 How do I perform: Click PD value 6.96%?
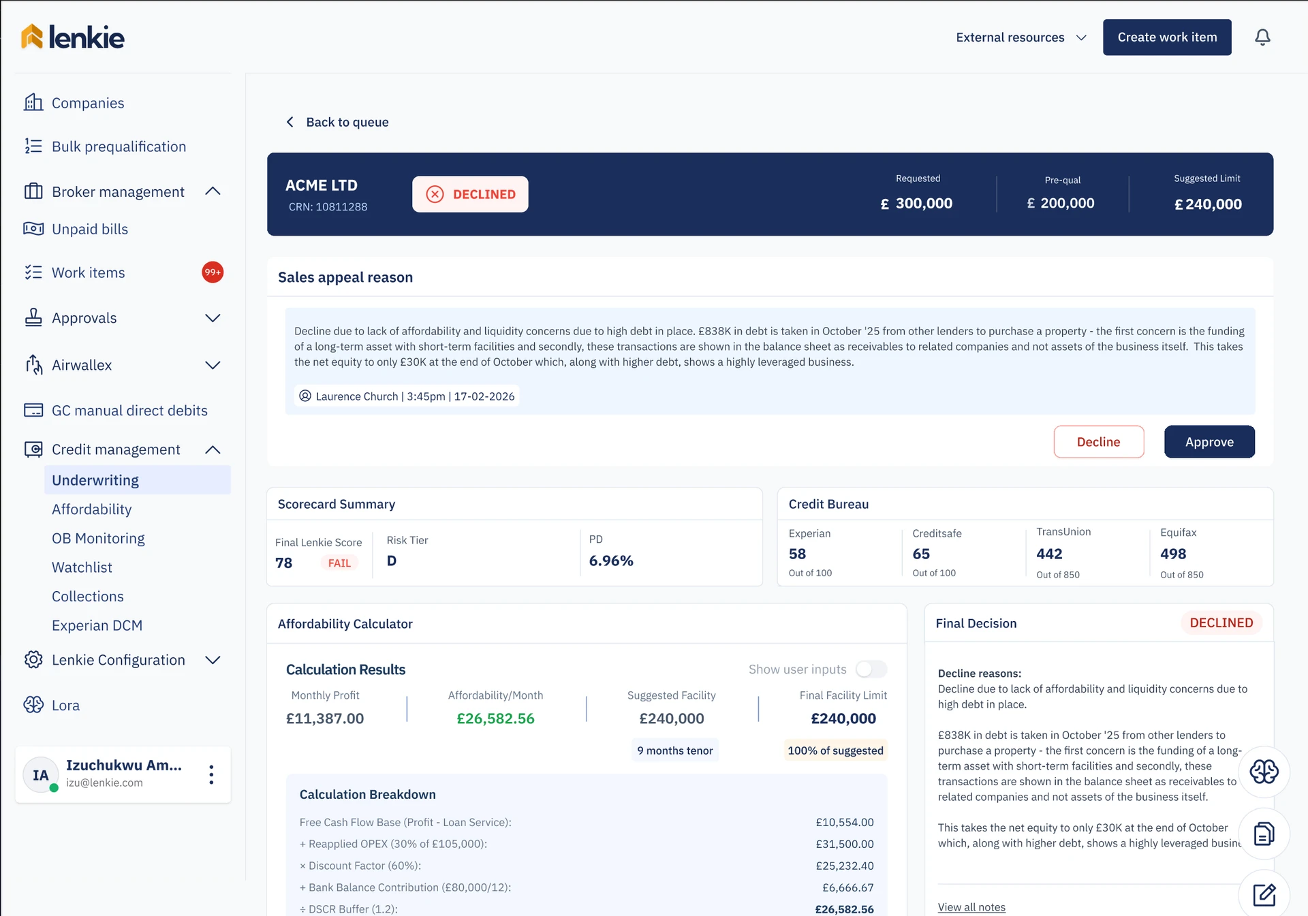[611, 560]
